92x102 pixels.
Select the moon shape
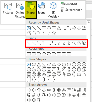click(74, 74)
